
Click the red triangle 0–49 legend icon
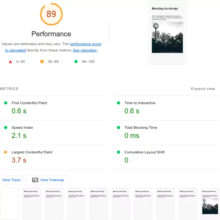coord(10,62)
